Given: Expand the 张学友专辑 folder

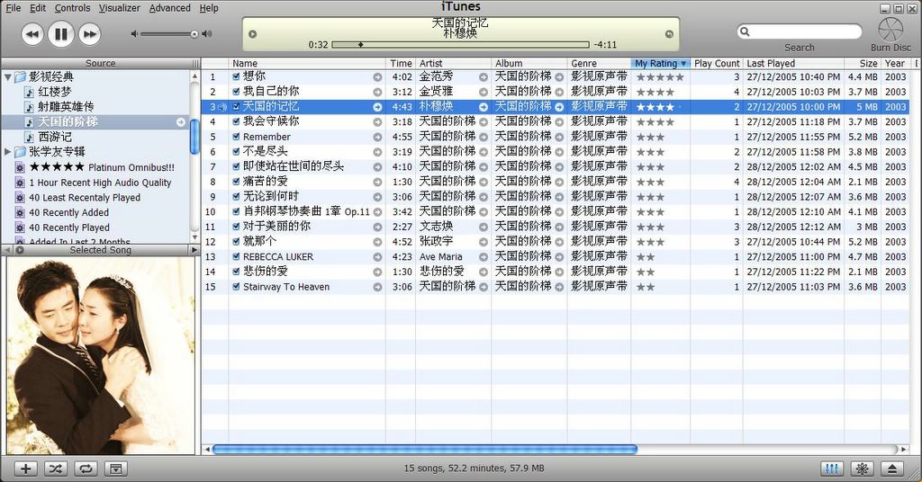Looking at the screenshot, I should (x=7, y=152).
